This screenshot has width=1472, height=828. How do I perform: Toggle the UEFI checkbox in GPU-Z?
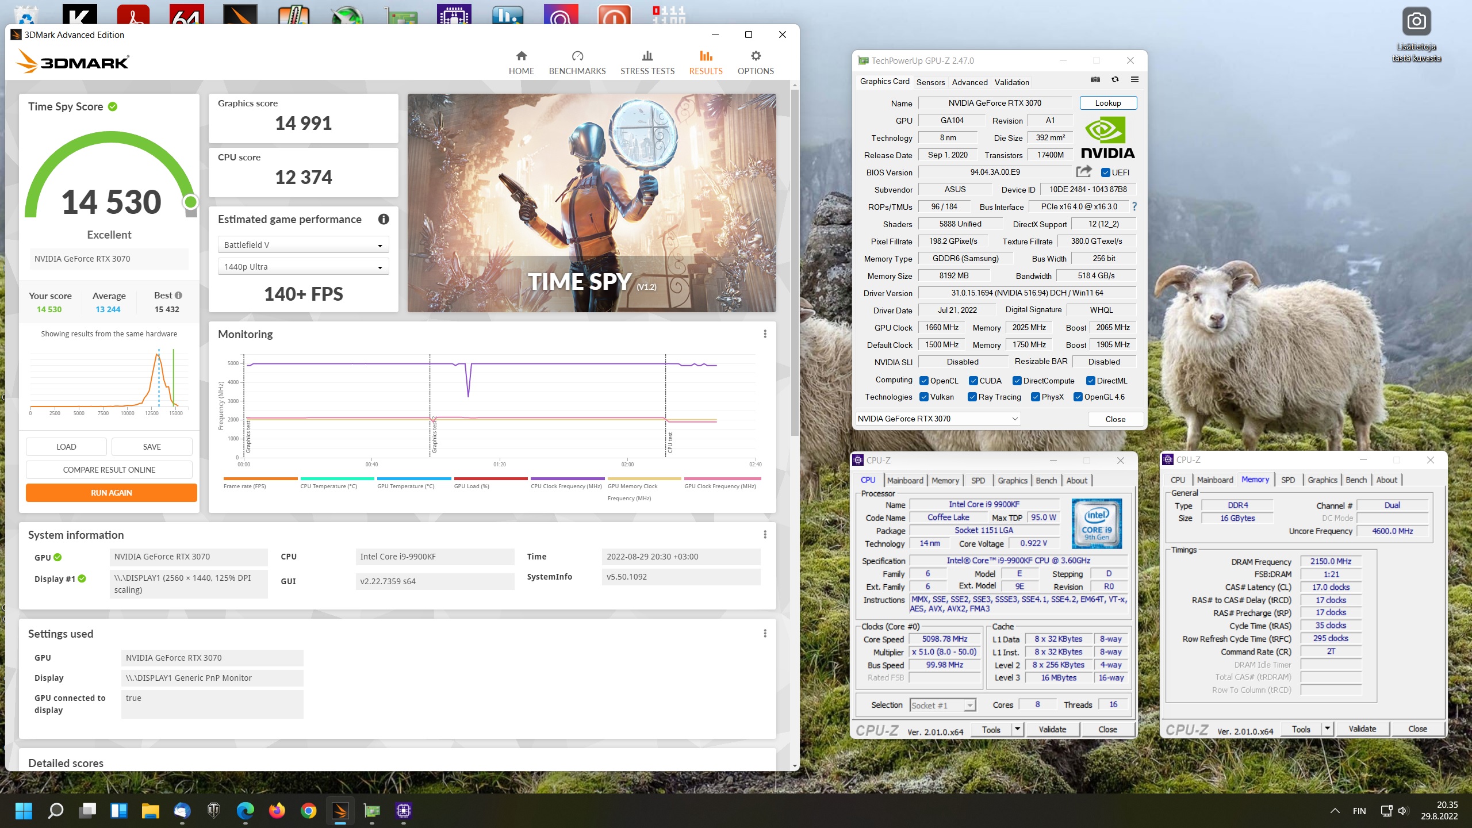coord(1105,172)
